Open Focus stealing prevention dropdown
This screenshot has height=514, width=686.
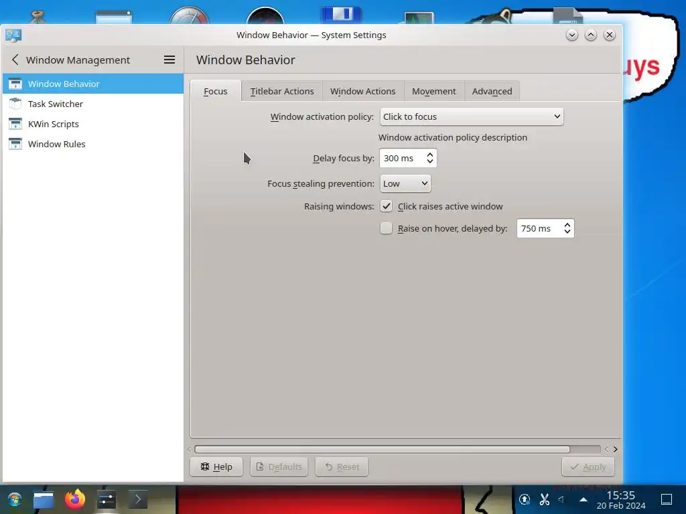(x=405, y=183)
